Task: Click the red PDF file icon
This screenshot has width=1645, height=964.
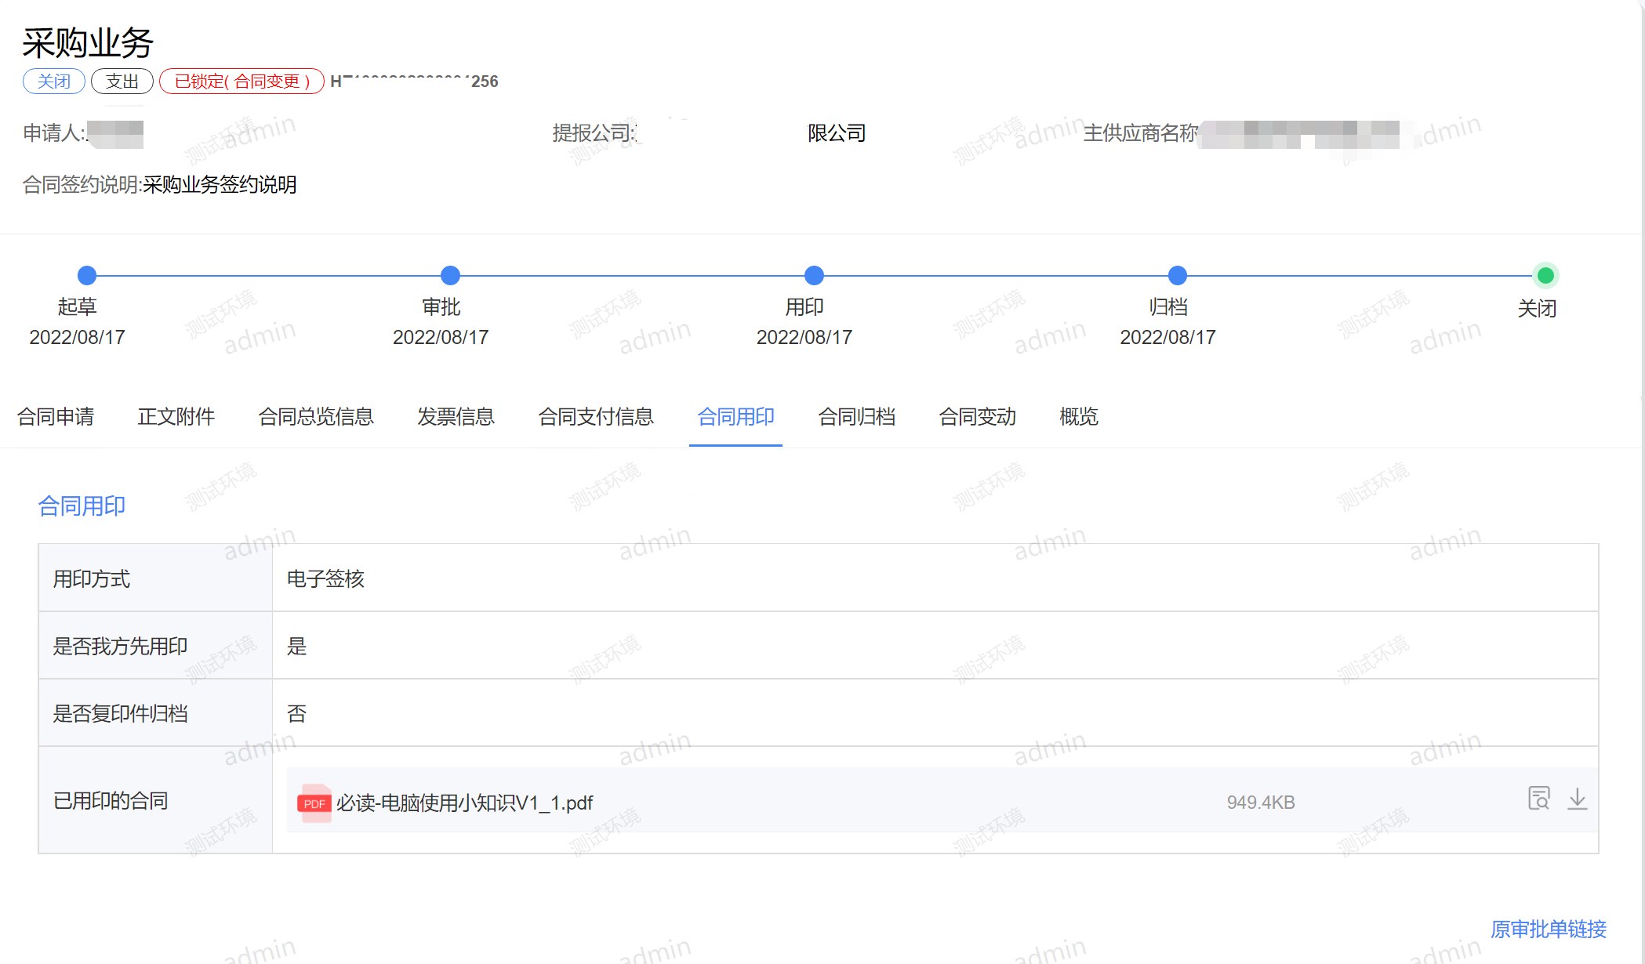Action: pyautogui.click(x=314, y=803)
